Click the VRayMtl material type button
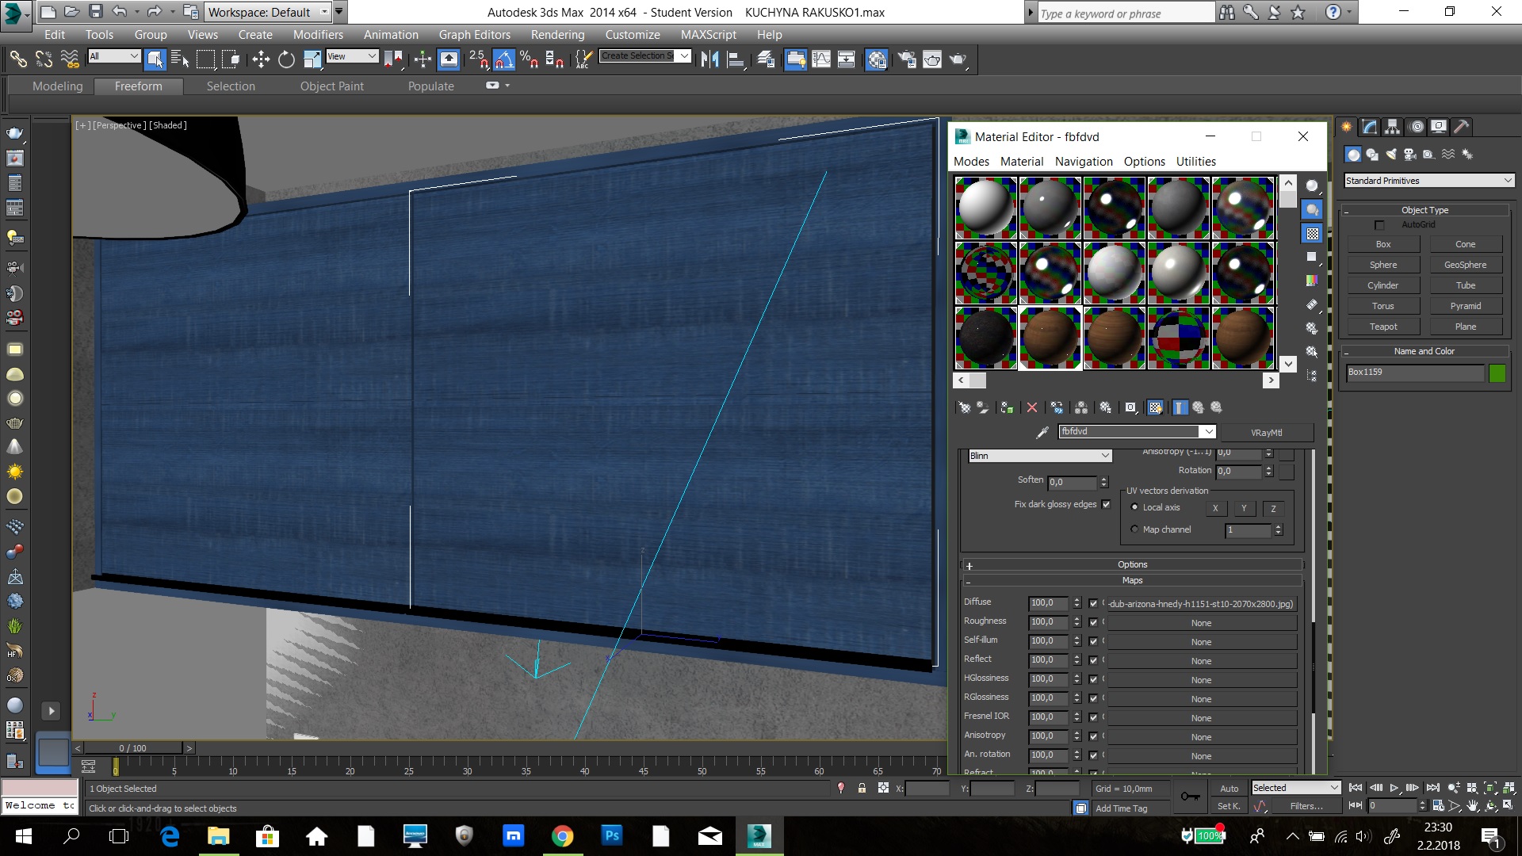The width and height of the screenshot is (1522, 856). tap(1266, 432)
